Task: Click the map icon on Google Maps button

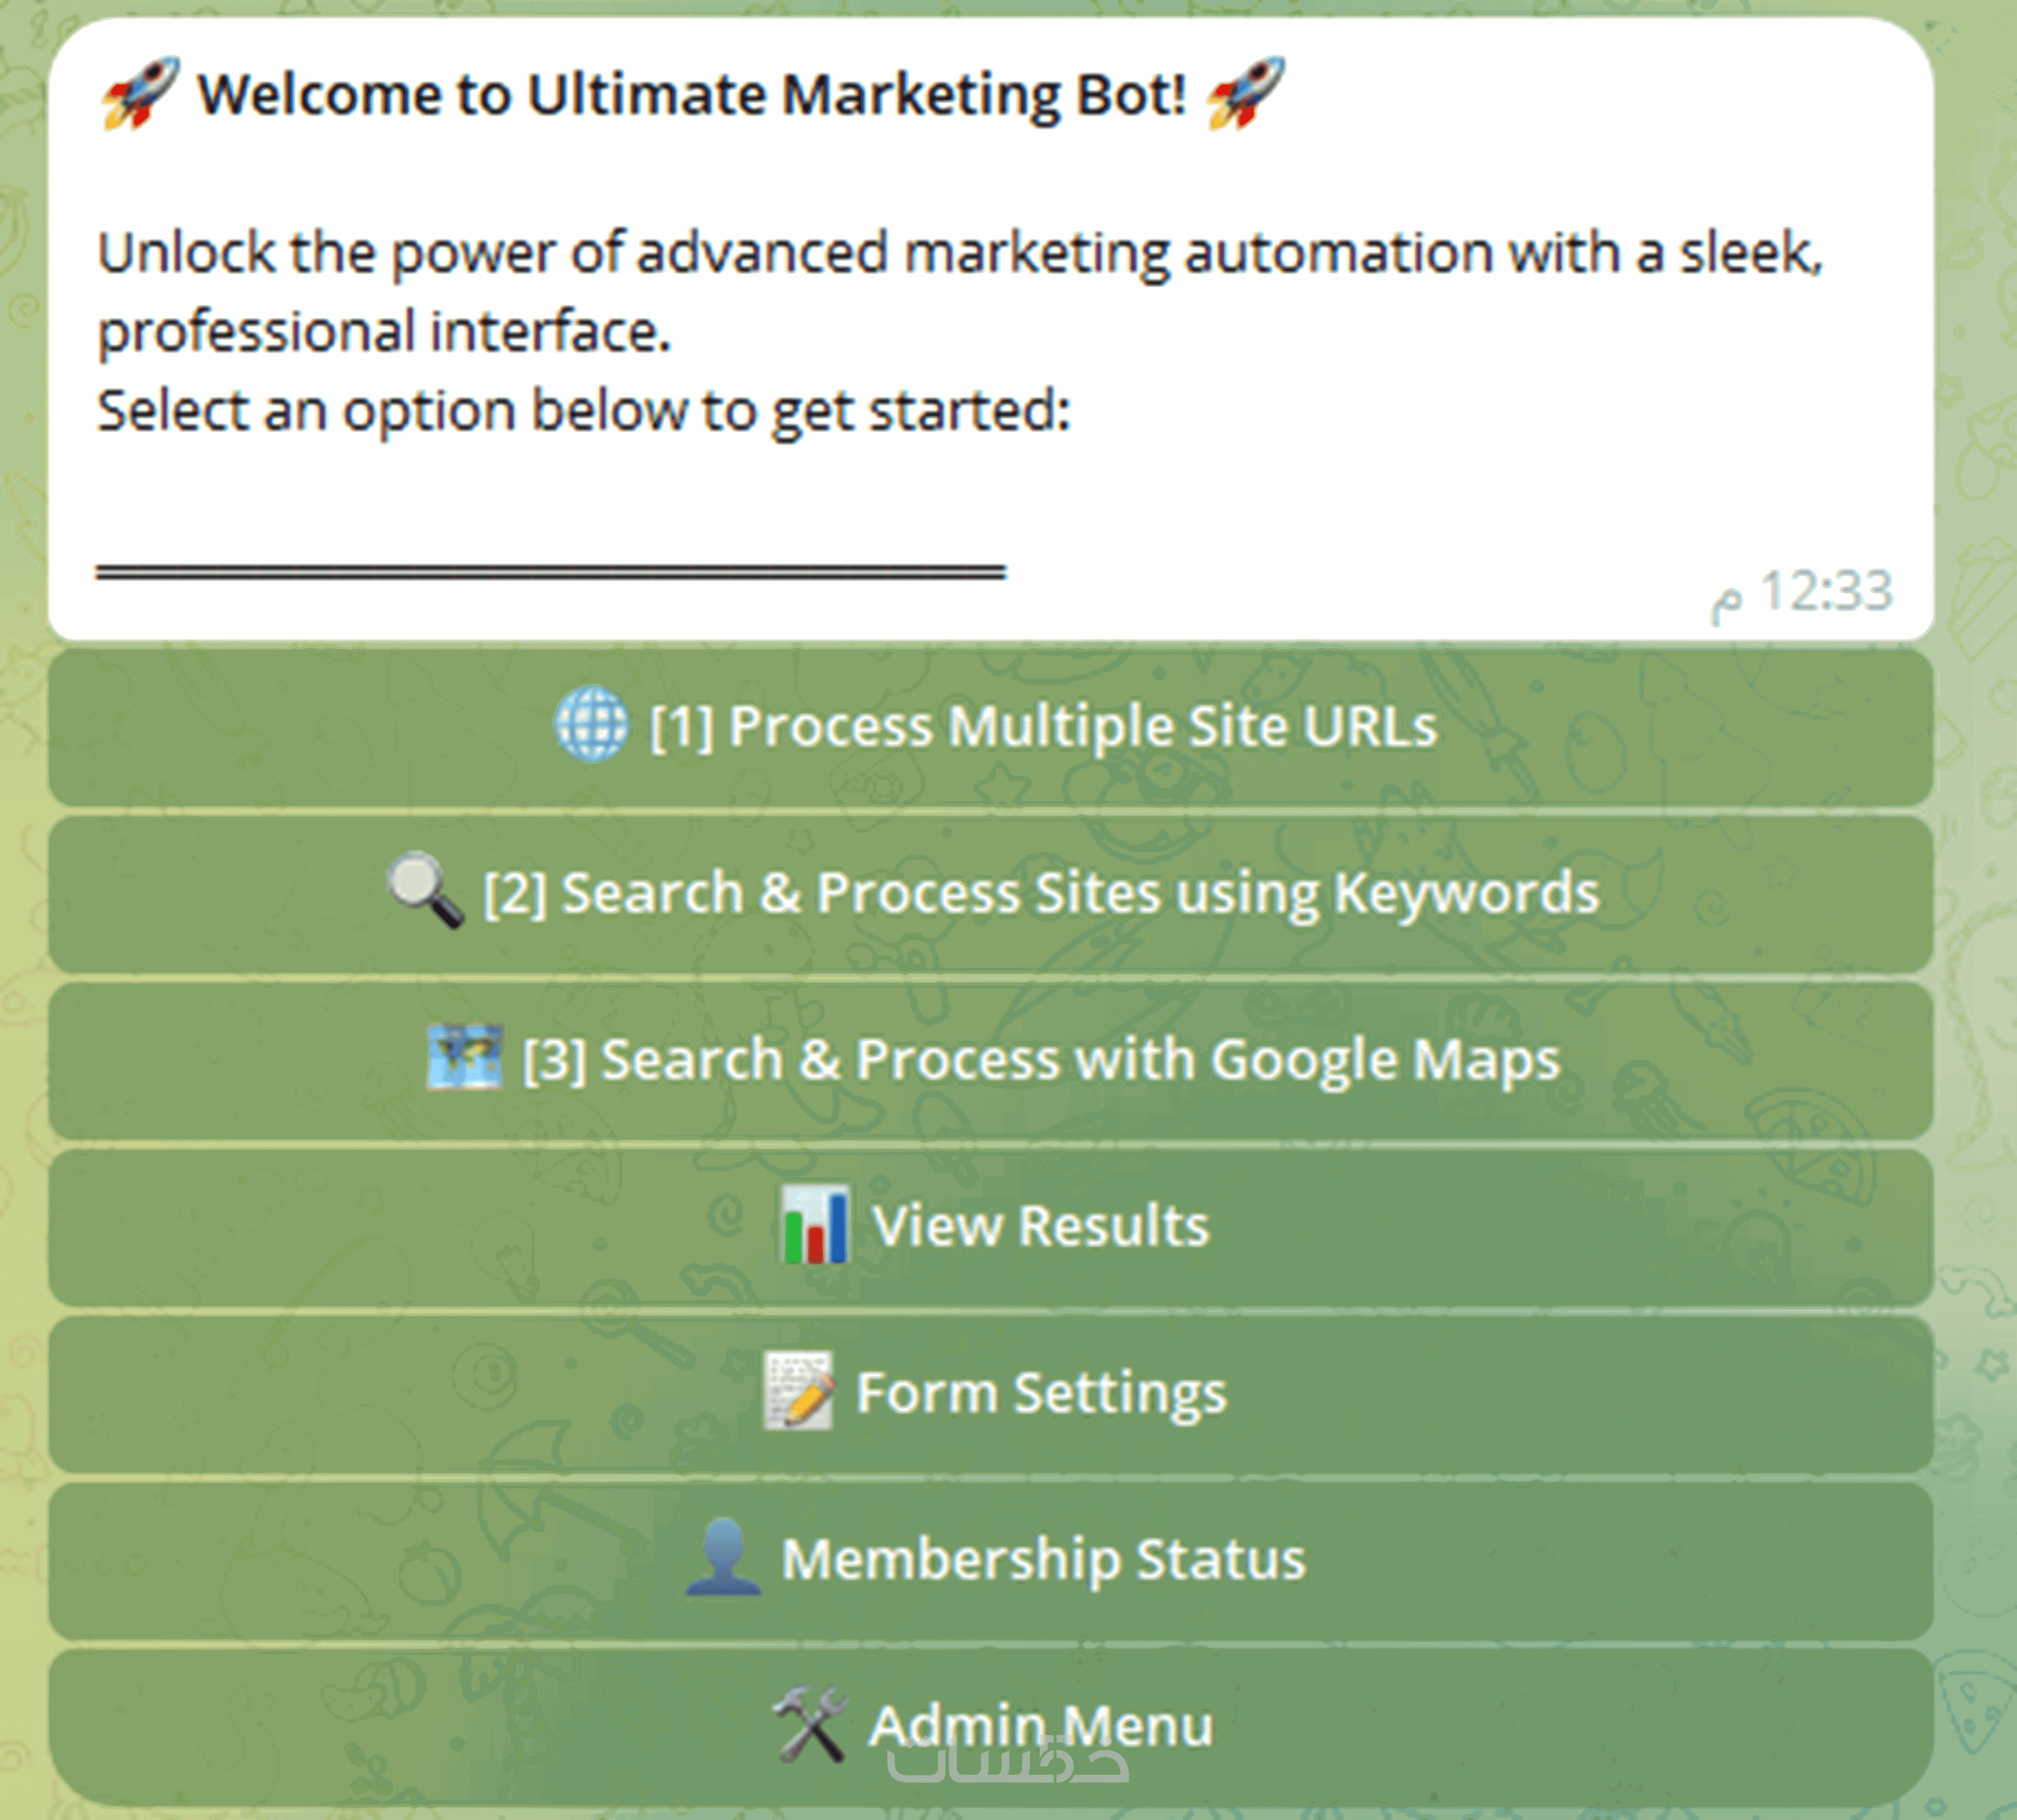Action: pyautogui.click(x=464, y=1057)
